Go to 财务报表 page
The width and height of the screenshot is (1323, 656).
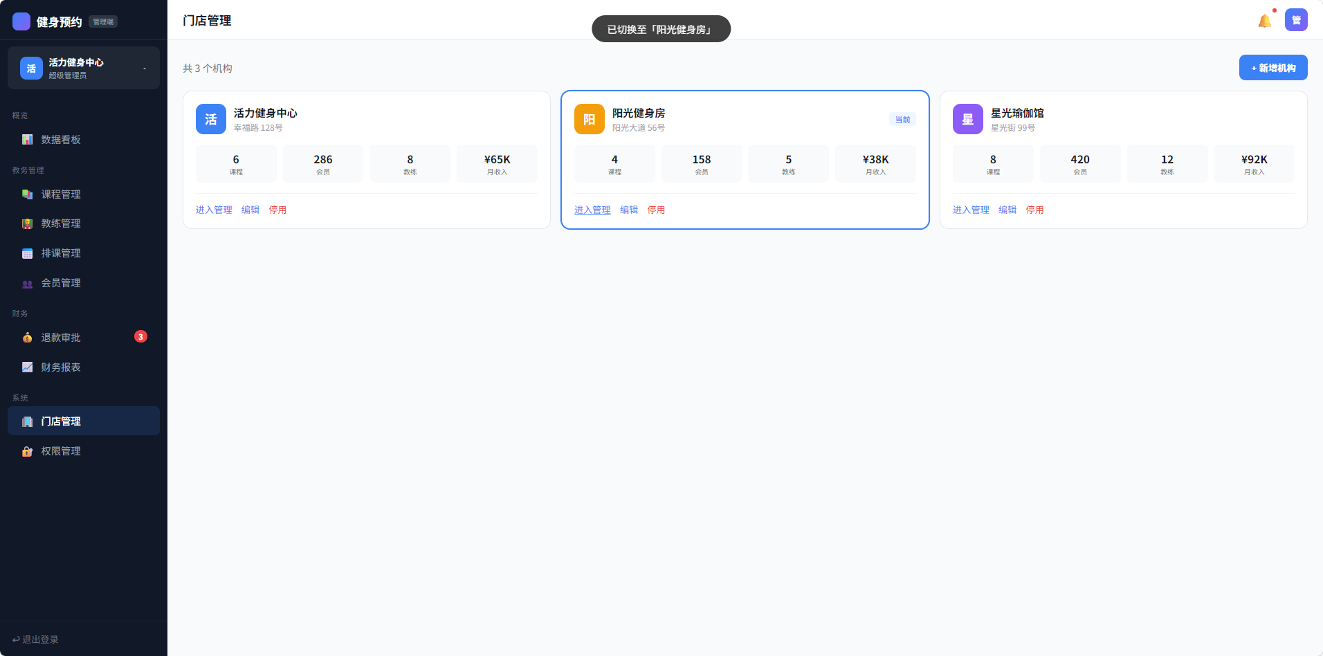[84, 367]
